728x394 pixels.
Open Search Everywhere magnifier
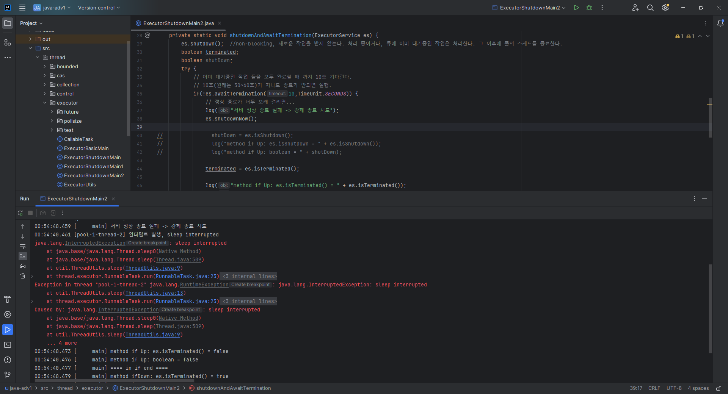pyautogui.click(x=650, y=8)
